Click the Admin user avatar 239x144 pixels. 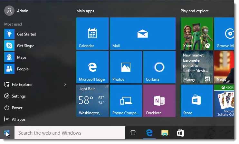tap(9, 11)
